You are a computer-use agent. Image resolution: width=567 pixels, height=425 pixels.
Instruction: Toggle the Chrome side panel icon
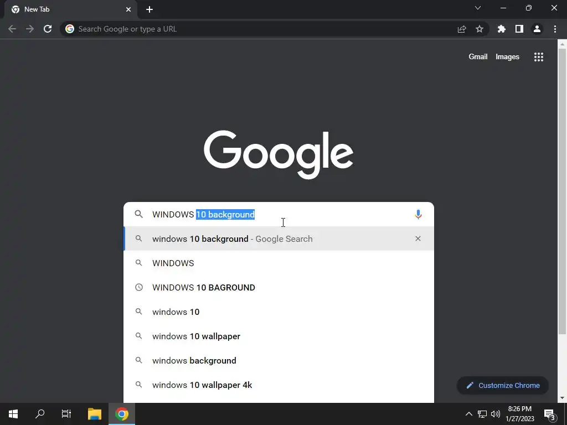(519, 29)
